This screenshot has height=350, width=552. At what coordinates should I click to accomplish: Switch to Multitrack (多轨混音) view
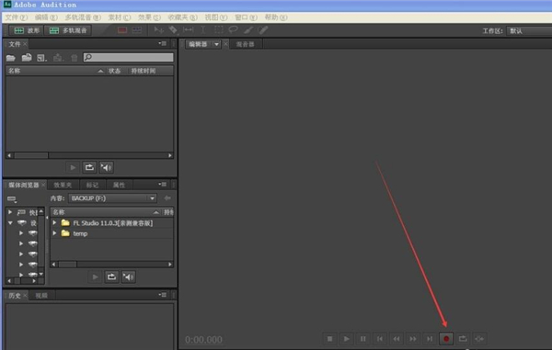pyautogui.click(x=68, y=30)
